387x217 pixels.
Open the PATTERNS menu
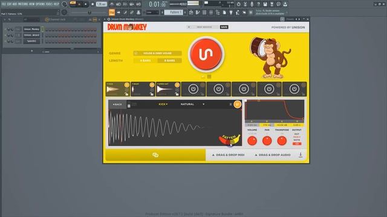(x=23, y=4)
